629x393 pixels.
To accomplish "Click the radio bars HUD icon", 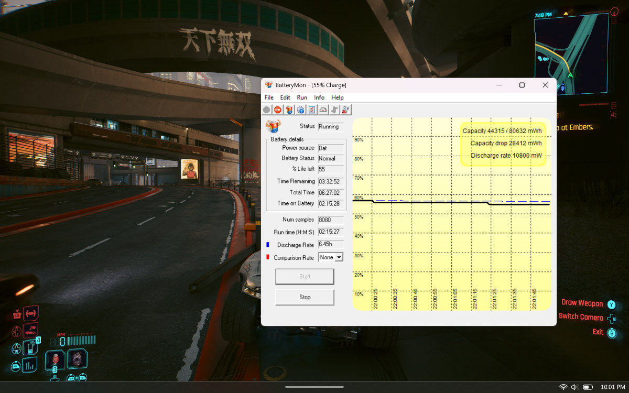I will (x=30, y=365).
